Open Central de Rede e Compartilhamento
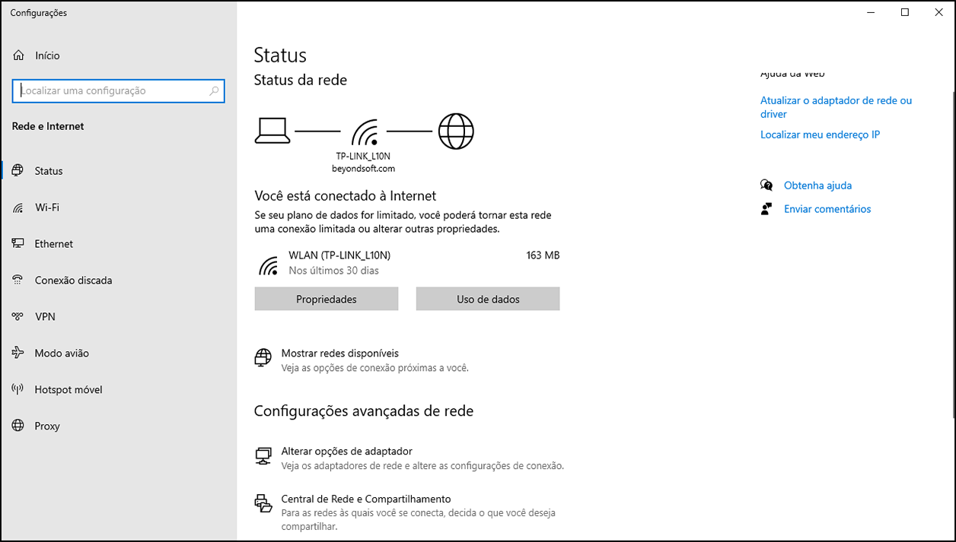This screenshot has width=956, height=542. pos(366,499)
